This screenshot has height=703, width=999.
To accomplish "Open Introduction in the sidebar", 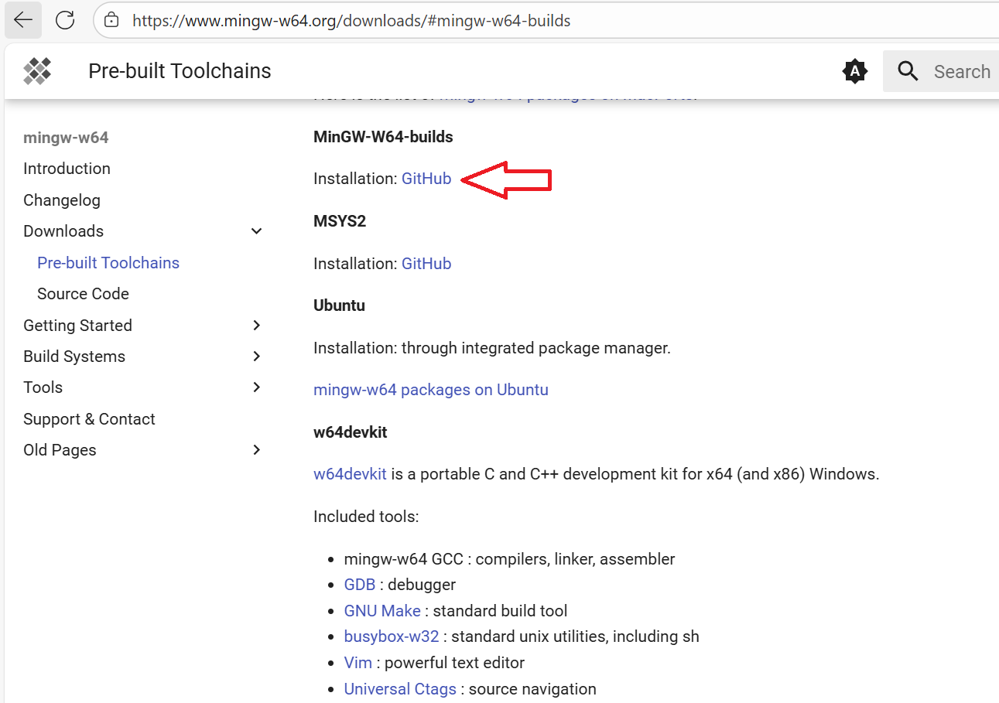I will (67, 169).
